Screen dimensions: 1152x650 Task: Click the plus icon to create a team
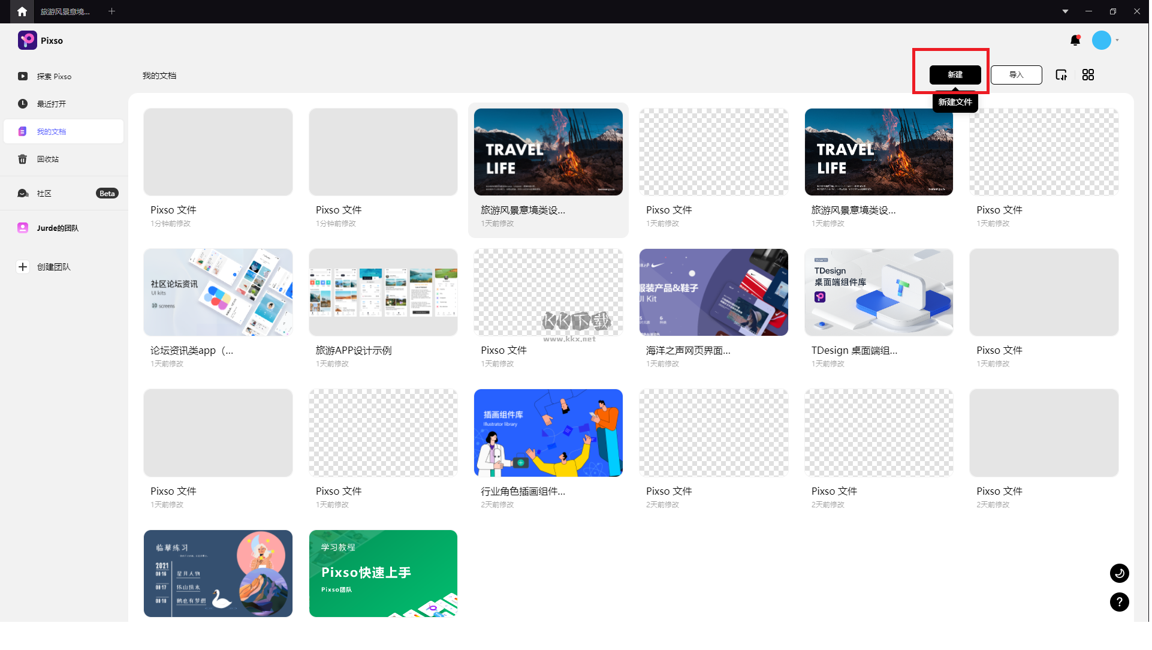23,267
